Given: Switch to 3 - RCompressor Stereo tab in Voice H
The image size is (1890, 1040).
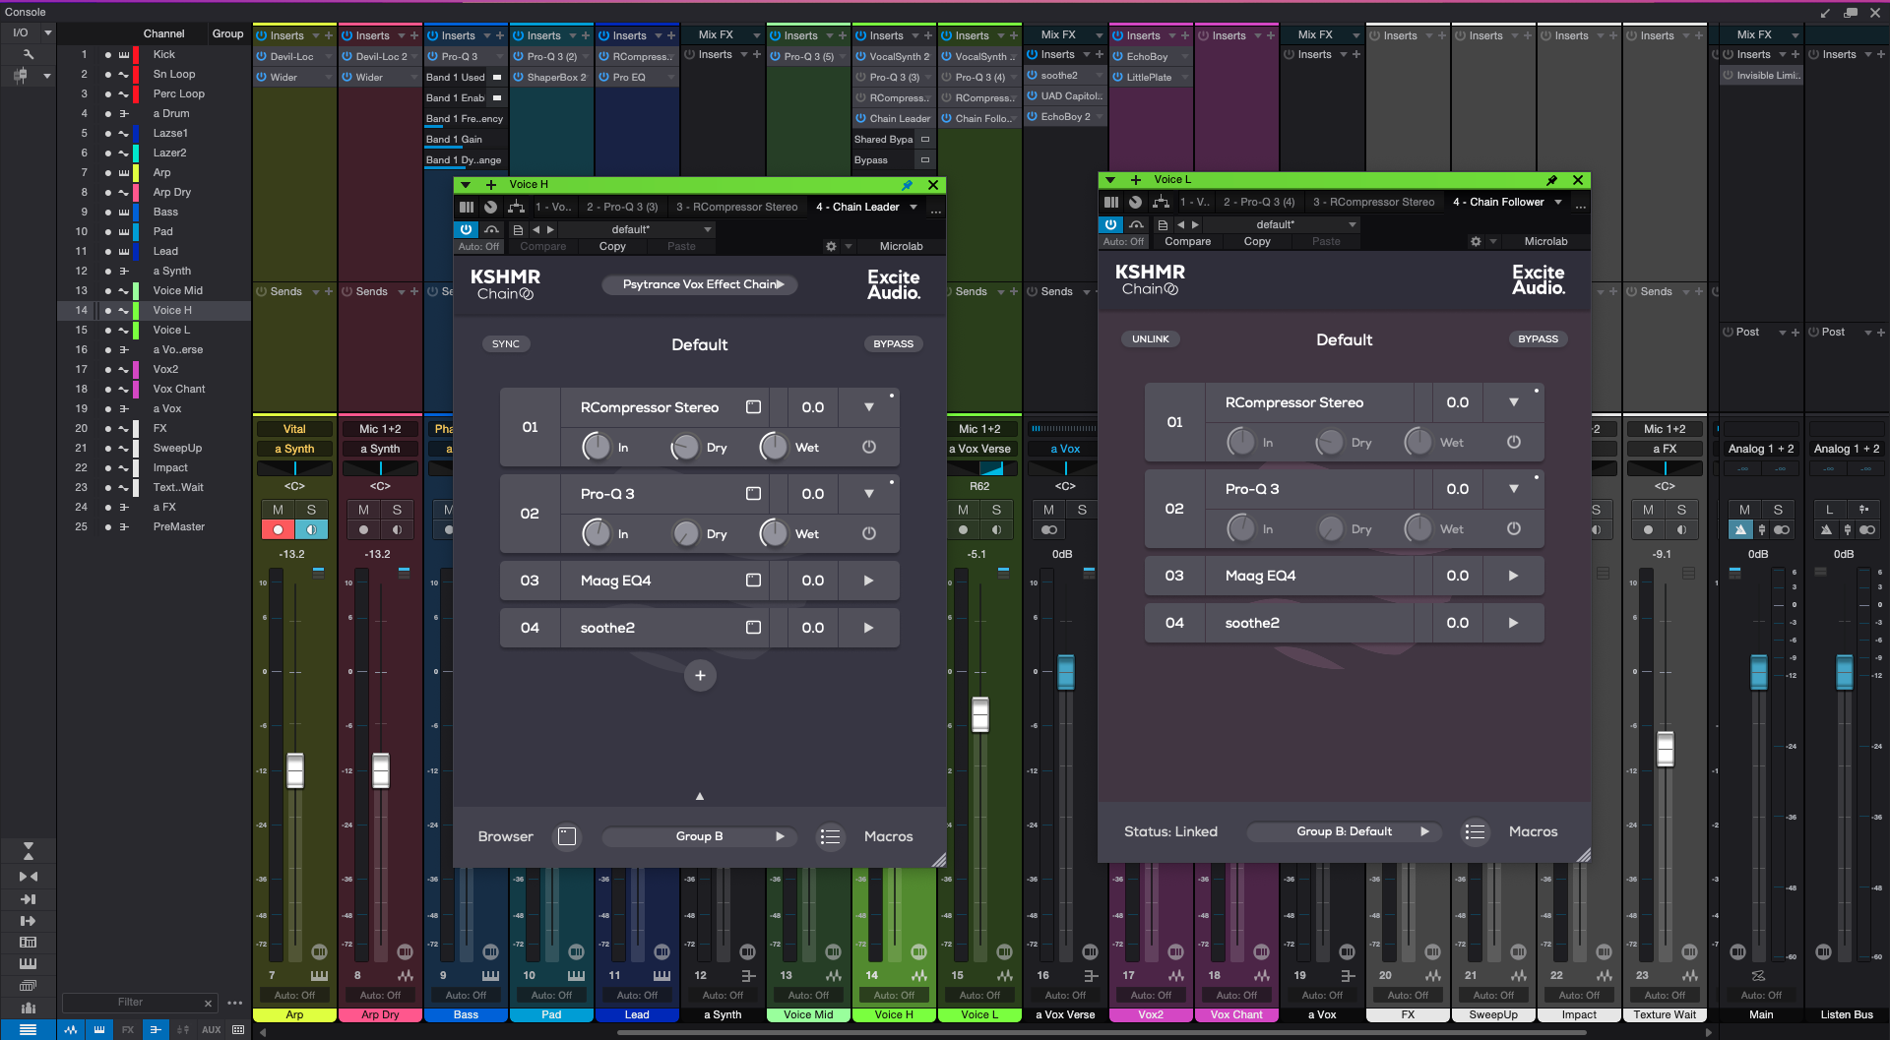Looking at the screenshot, I should [x=737, y=207].
